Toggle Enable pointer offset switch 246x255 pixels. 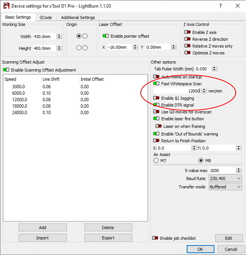point(106,36)
